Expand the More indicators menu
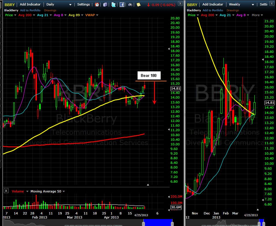The image size is (276, 226). (x=257, y=15)
